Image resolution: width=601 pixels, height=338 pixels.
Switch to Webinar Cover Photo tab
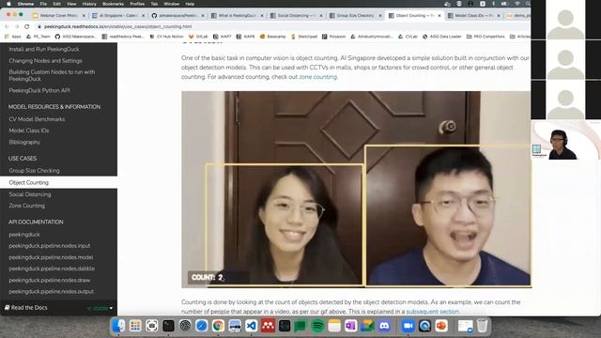58,16
